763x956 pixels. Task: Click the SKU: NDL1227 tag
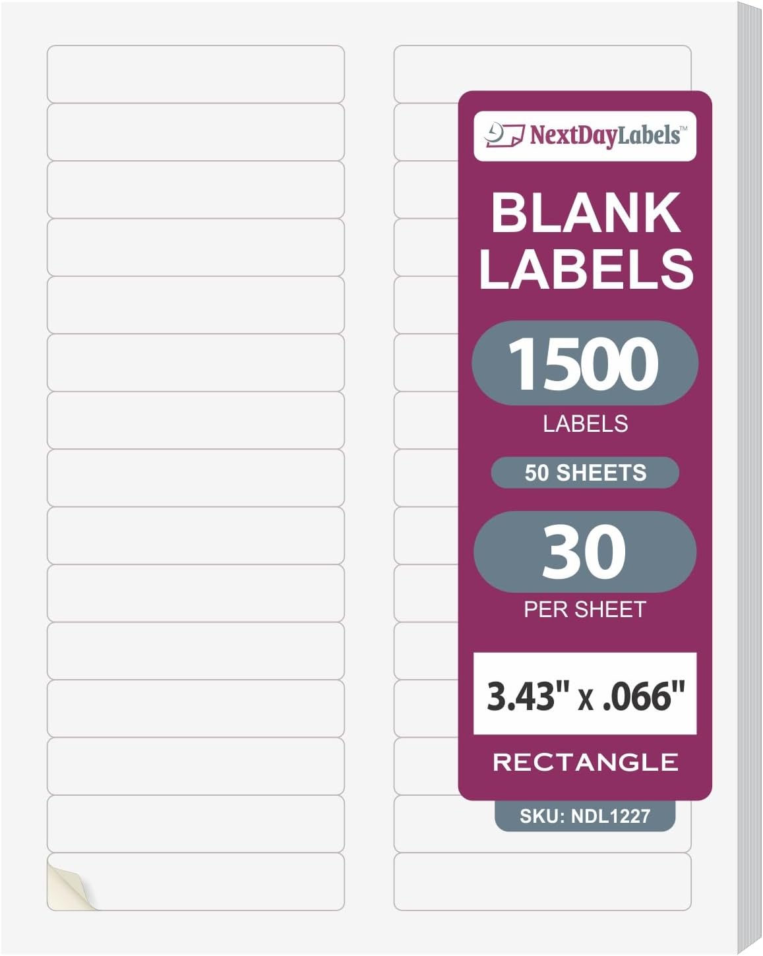tap(585, 816)
